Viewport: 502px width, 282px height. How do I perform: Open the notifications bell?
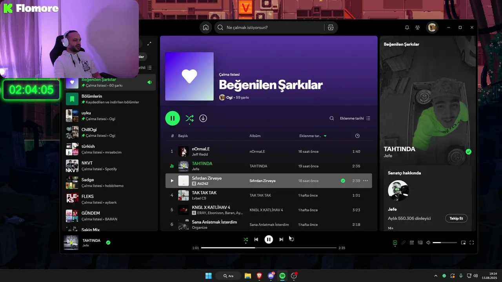[x=407, y=27]
